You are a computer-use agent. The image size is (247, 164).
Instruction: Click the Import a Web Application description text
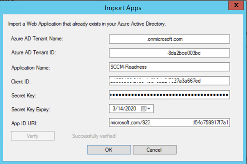pyautogui.click(x=87, y=24)
